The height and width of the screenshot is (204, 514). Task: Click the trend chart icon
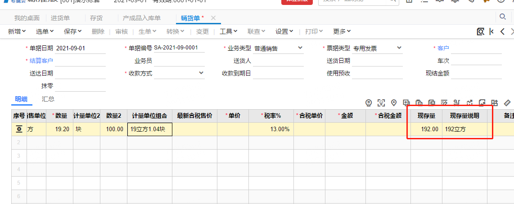point(469,103)
